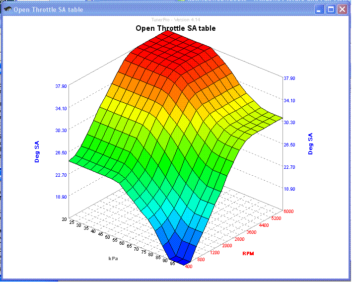Click the 400 RPM axis tick label
Screen dimensions: 352x282
[x=189, y=267]
